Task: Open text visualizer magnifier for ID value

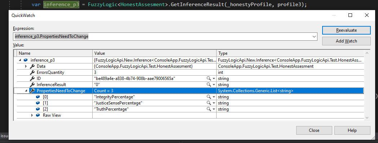Action: [x=208, y=79]
